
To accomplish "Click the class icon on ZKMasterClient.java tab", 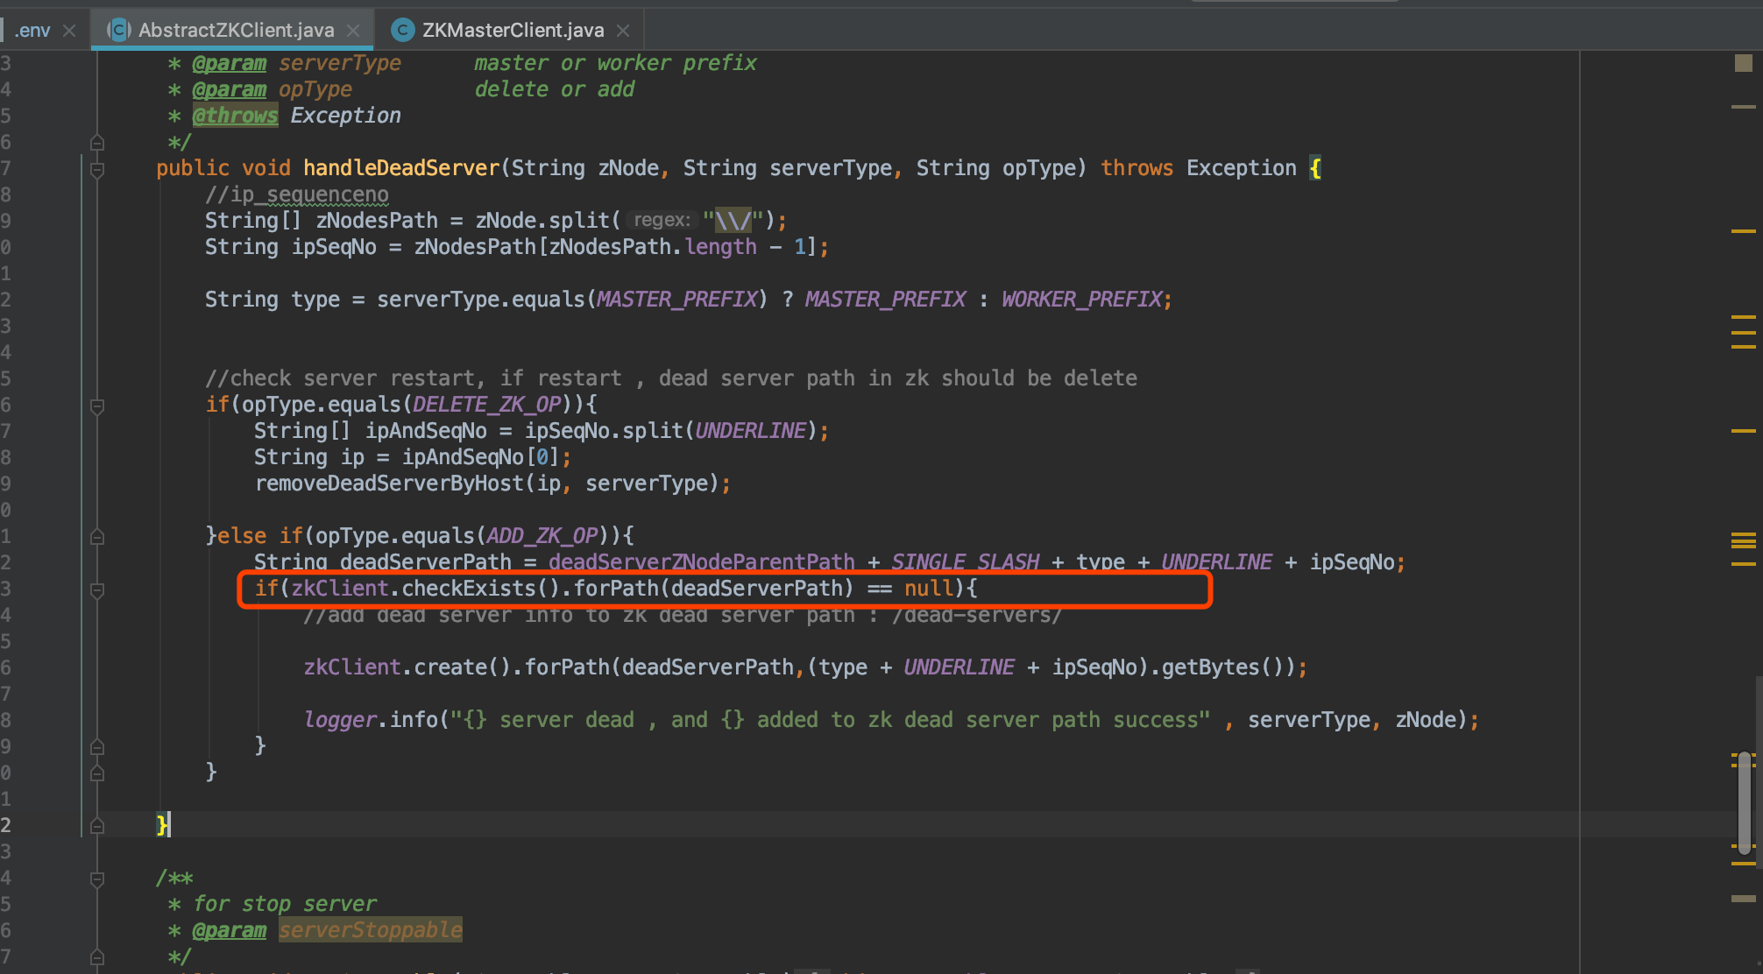I will click(402, 29).
